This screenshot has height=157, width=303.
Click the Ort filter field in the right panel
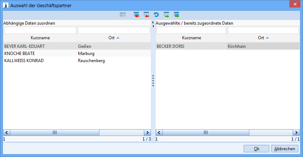(263, 30)
